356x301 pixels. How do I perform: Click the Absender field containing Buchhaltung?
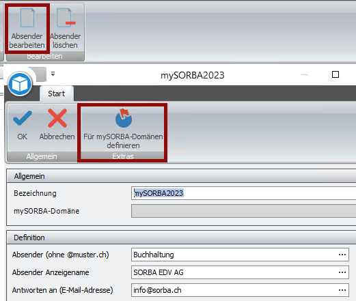point(240,255)
